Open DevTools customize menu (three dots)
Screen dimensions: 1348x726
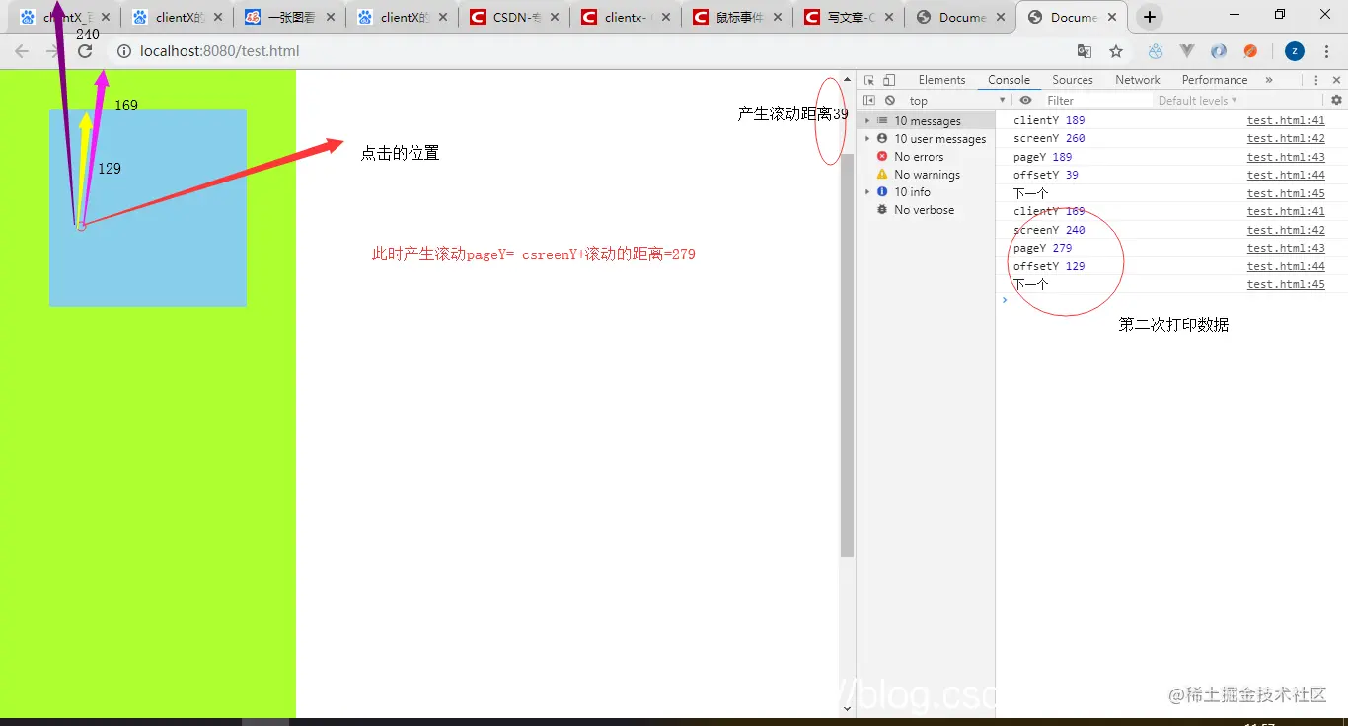point(1316,79)
